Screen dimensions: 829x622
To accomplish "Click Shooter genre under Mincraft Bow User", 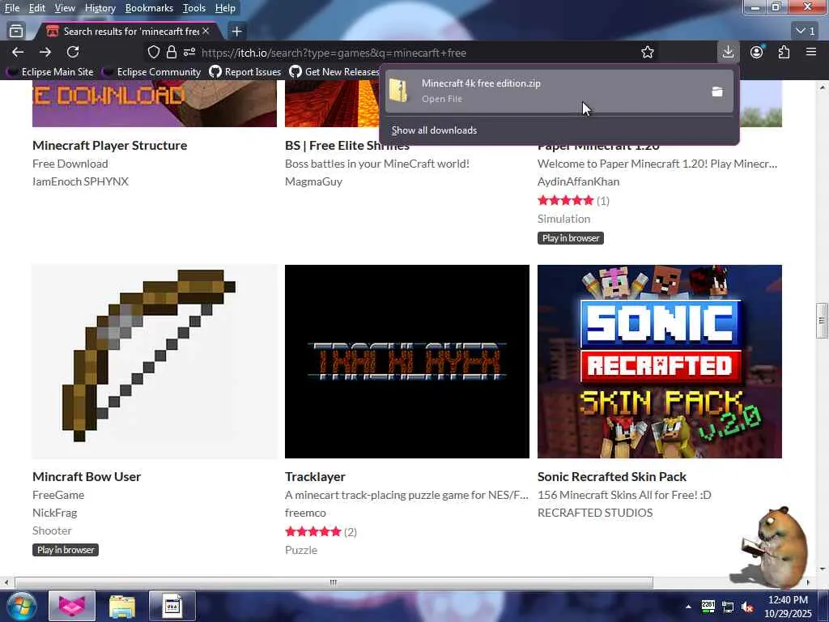I will click(52, 530).
